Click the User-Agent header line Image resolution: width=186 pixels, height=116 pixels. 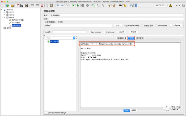click(x=104, y=60)
